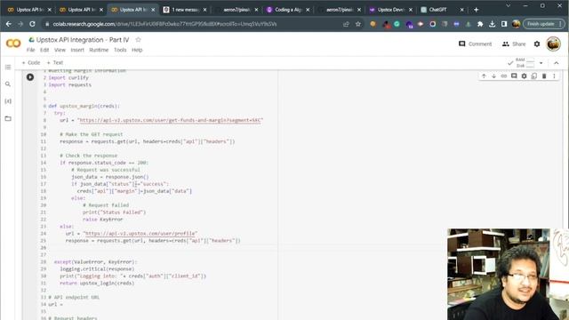Image resolution: width=569 pixels, height=320 pixels.
Task: Move the cell up
Action: coord(484,76)
